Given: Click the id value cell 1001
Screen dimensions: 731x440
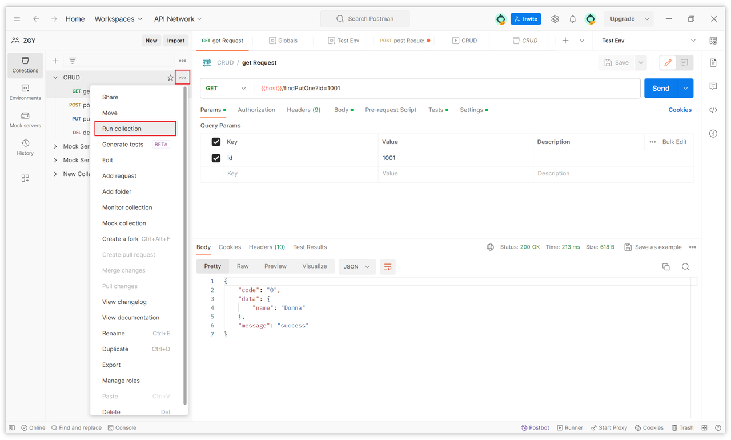Looking at the screenshot, I should click(x=455, y=158).
